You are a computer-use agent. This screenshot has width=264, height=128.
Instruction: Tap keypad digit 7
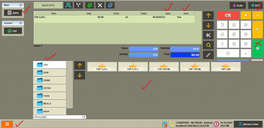(x=222, y=25)
